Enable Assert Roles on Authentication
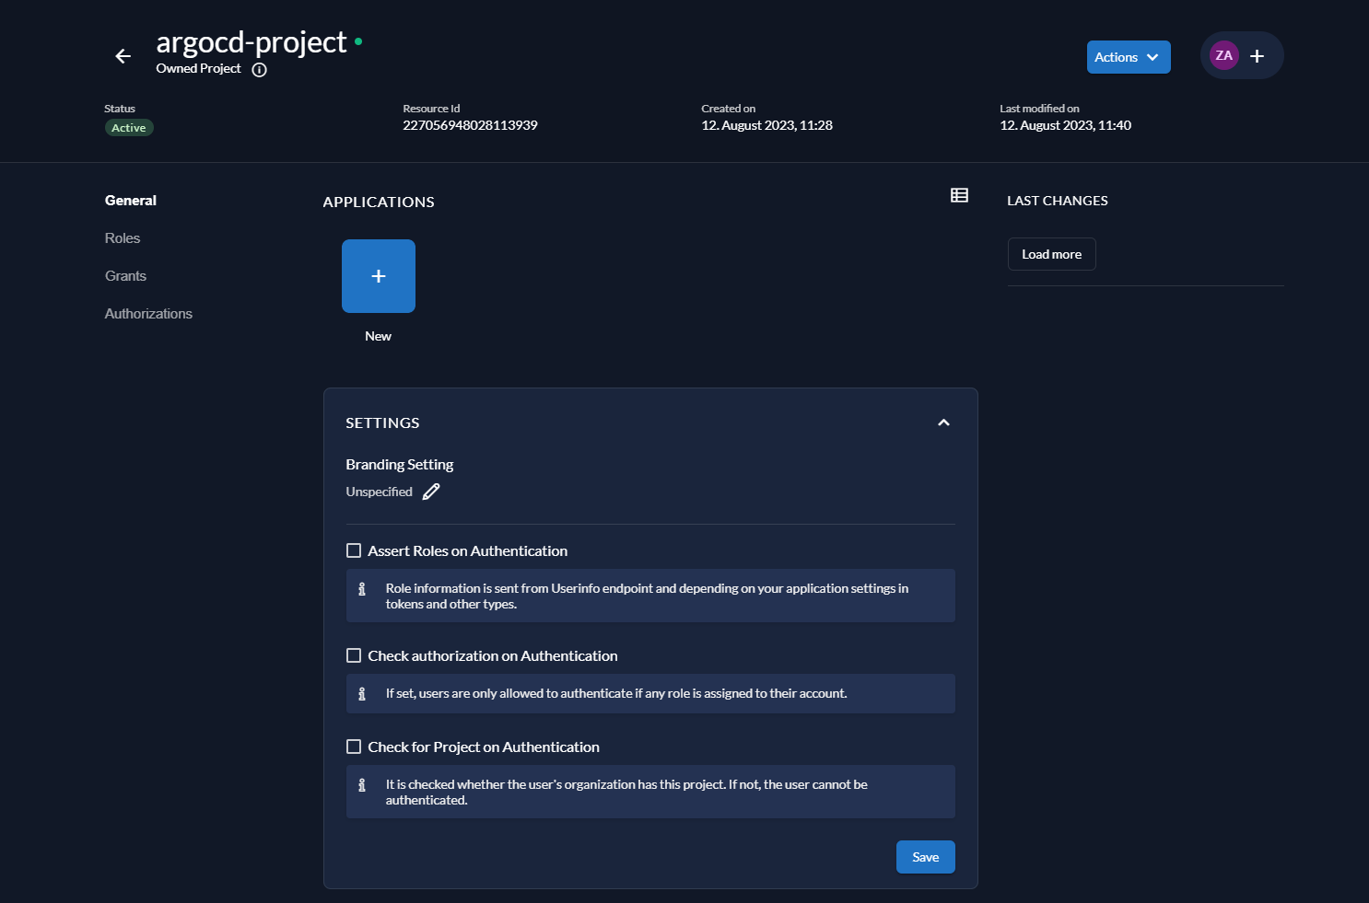This screenshot has width=1369, height=903. pos(354,550)
